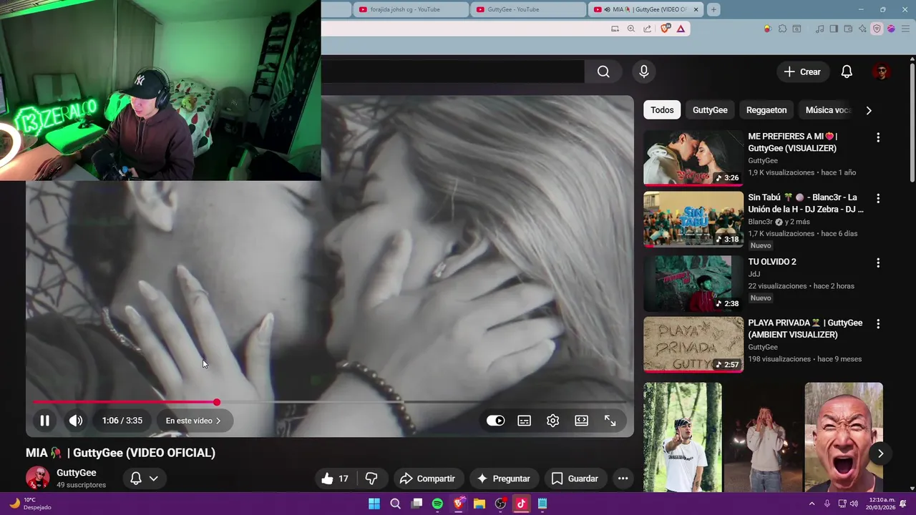Open options for 'PLAYA PRIVADA' video
The width and height of the screenshot is (916, 515).
pyautogui.click(x=878, y=324)
